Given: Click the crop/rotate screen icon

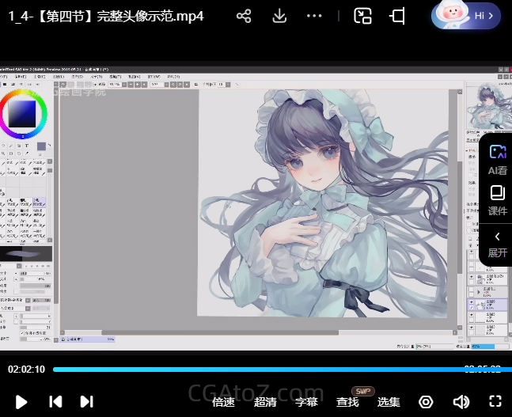Looking at the screenshot, I should 397,16.
